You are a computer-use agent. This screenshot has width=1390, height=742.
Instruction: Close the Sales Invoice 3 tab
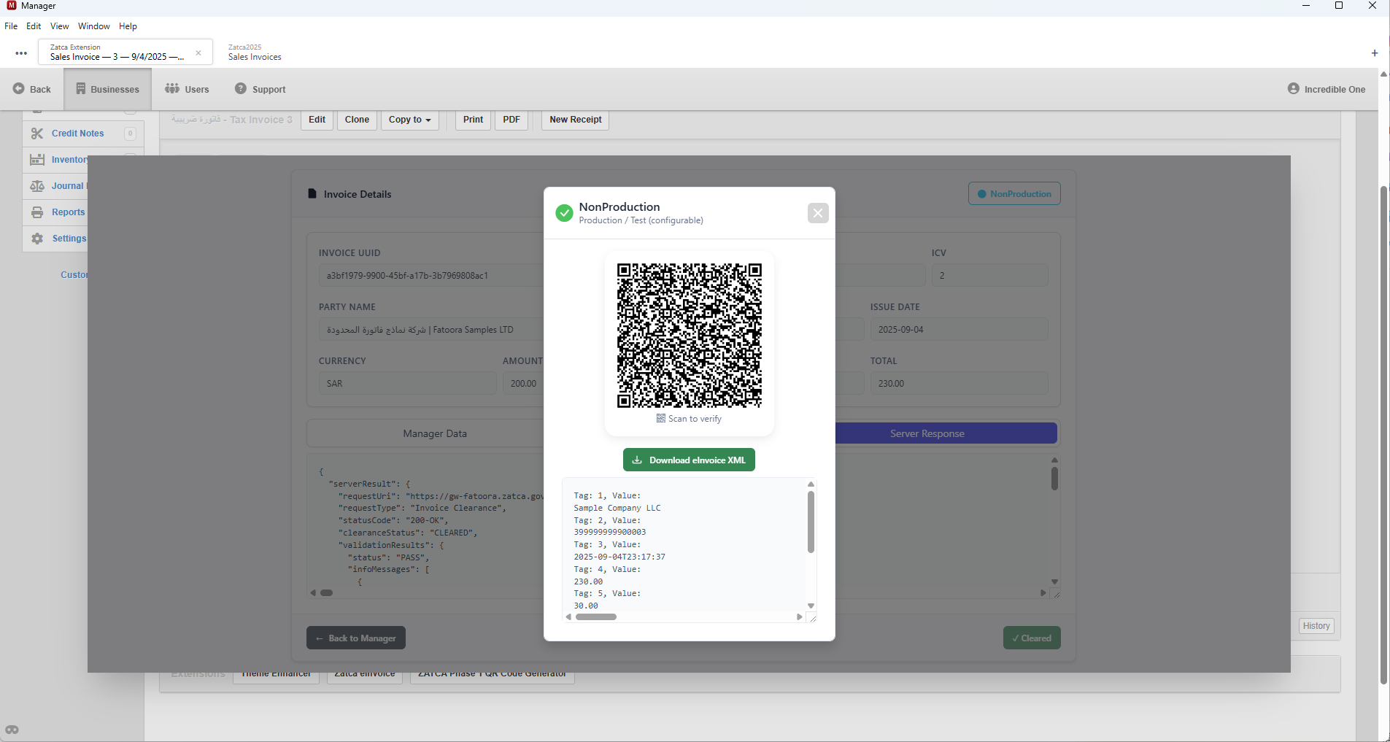(x=198, y=53)
